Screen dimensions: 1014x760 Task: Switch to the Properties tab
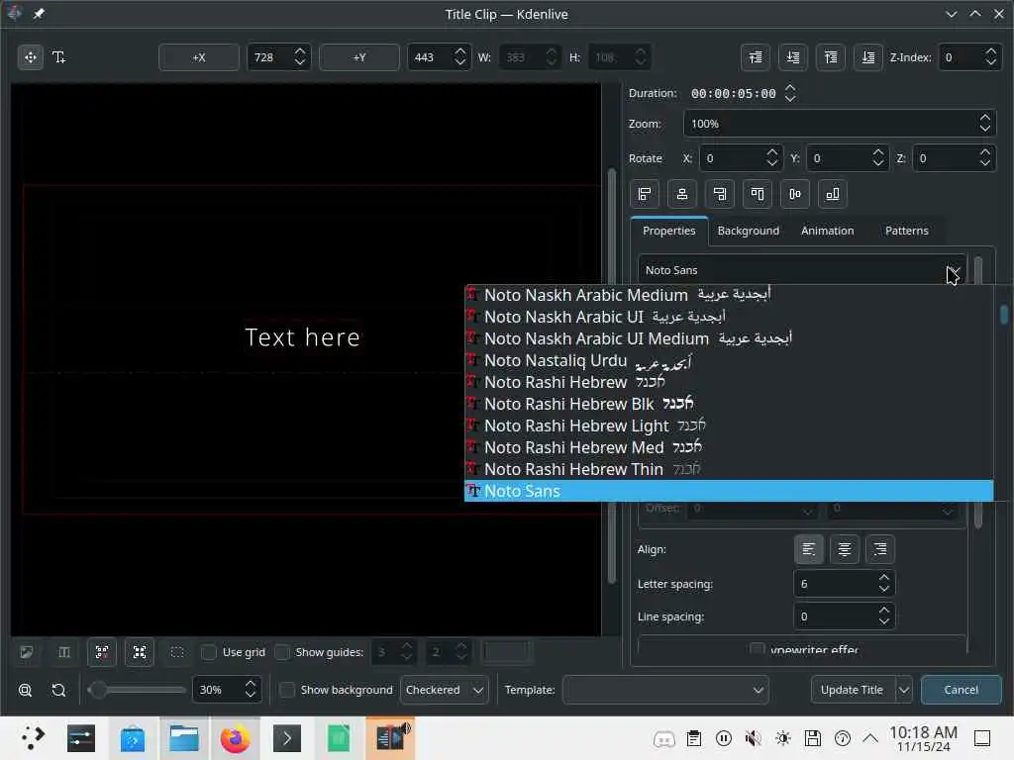point(668,231)
